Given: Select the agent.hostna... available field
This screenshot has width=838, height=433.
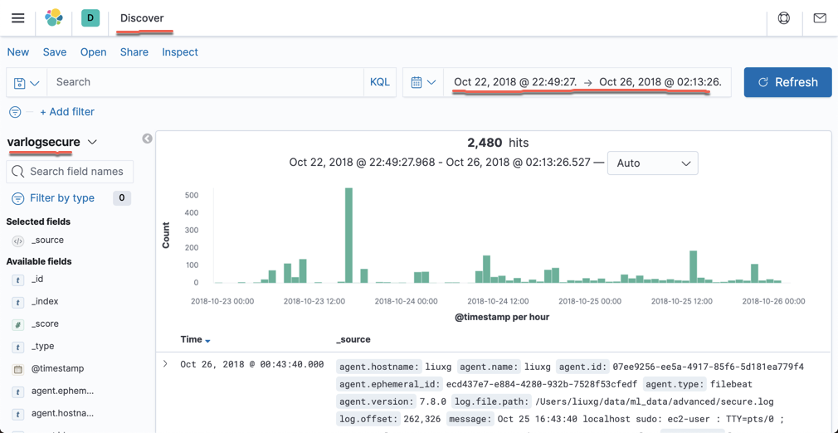Looking at the screenshot, I should coord(62,413).
